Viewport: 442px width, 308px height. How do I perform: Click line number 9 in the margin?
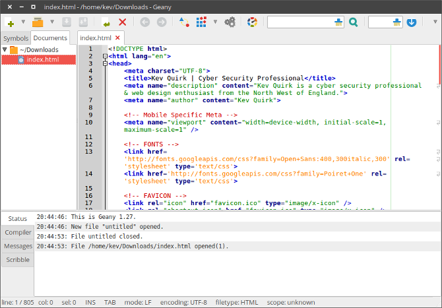tap(90, 115)
